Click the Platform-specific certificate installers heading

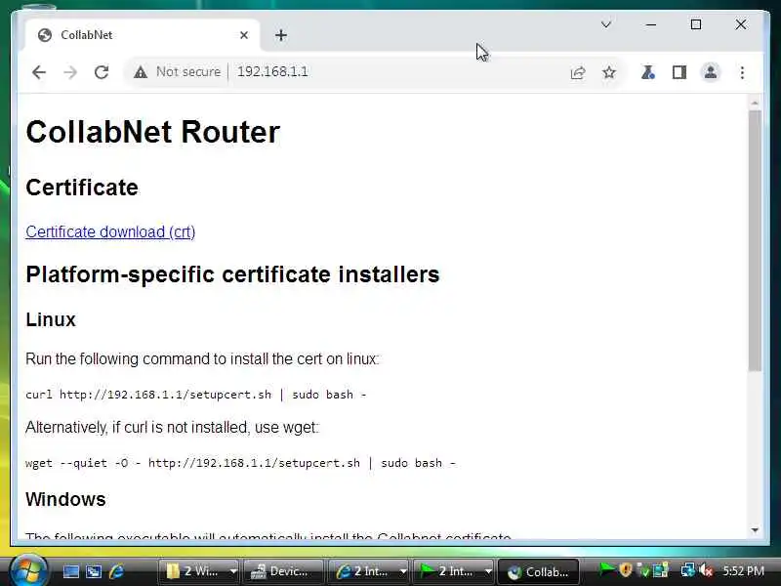click(x=232, y=274)
